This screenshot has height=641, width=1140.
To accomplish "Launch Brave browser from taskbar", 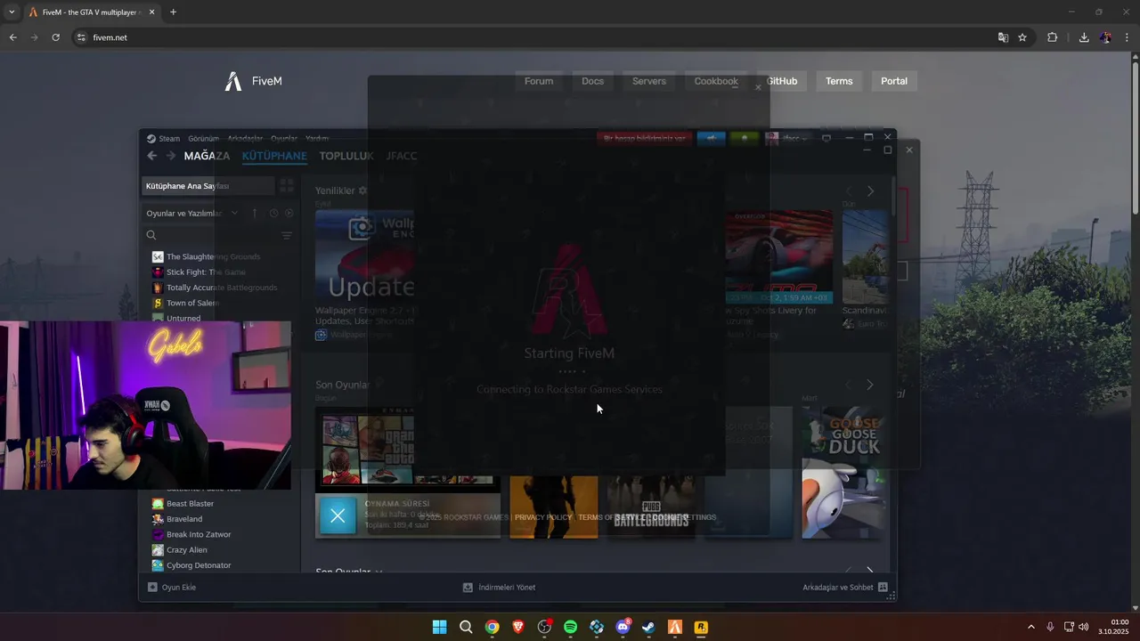I will (518, 627).
